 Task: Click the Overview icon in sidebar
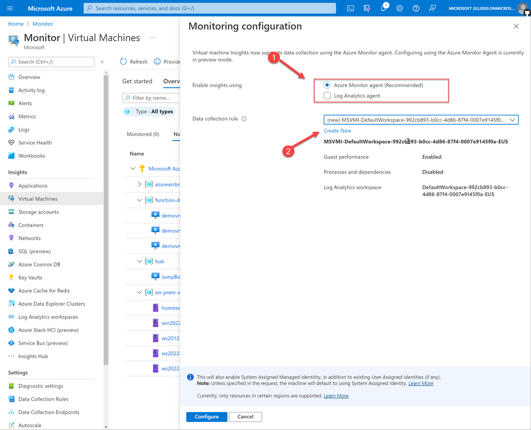(12, 77)
